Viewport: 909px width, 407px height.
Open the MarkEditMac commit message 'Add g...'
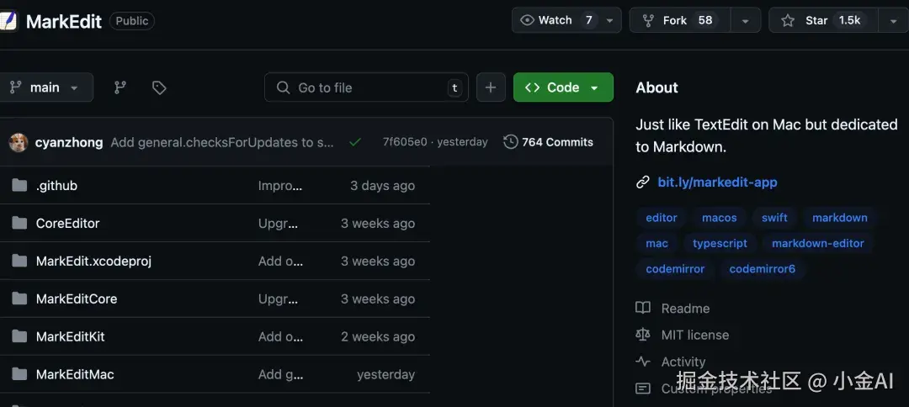280,374
